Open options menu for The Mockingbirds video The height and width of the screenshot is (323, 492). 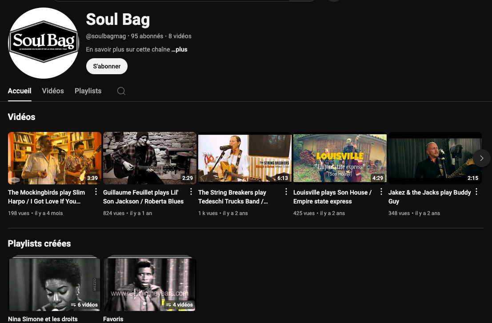(x=96, y=191)
